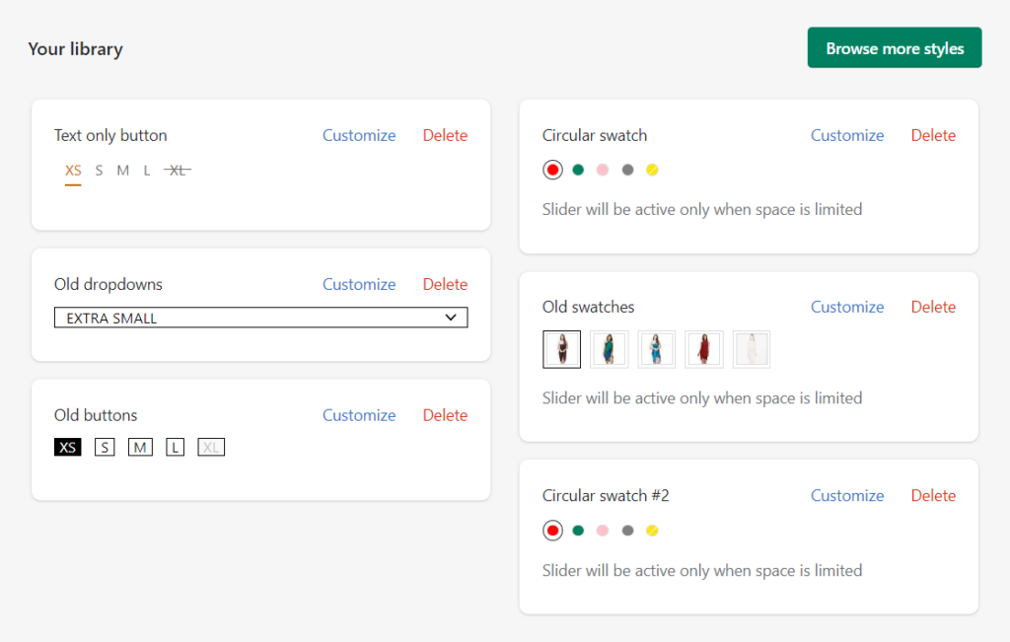Delete the Old swatches style
The image size is (1010, 642).
[933, 307]
